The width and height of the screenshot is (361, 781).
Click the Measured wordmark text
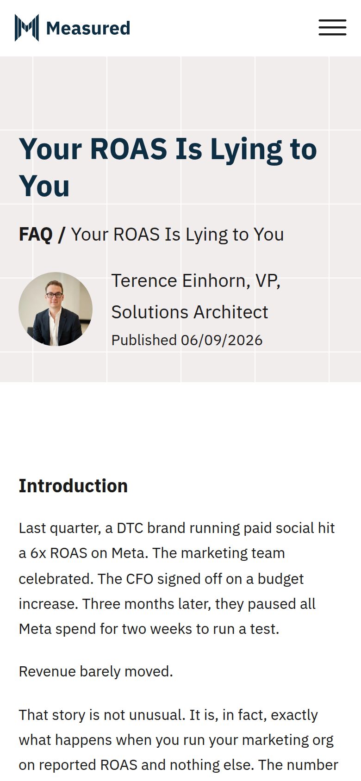(88, 28)
